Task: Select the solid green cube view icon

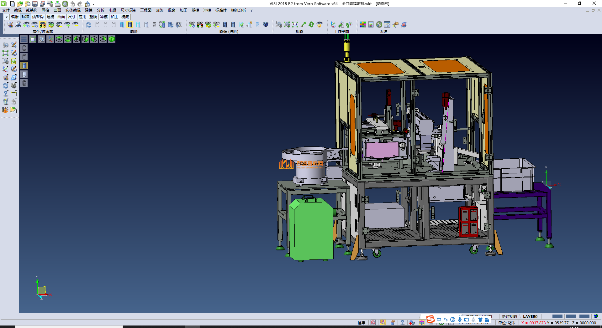Action: click(x=112, y=39)
